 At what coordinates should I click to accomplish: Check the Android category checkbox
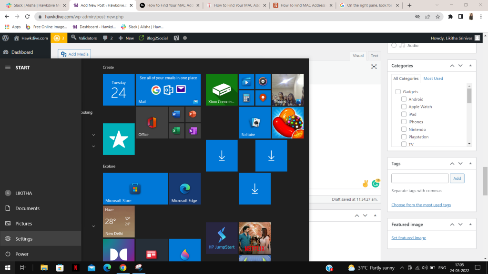point(404,99)
